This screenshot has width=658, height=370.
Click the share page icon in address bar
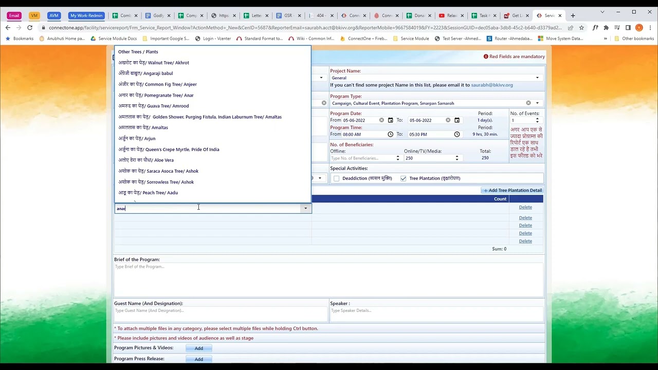(x=570, y=28)
